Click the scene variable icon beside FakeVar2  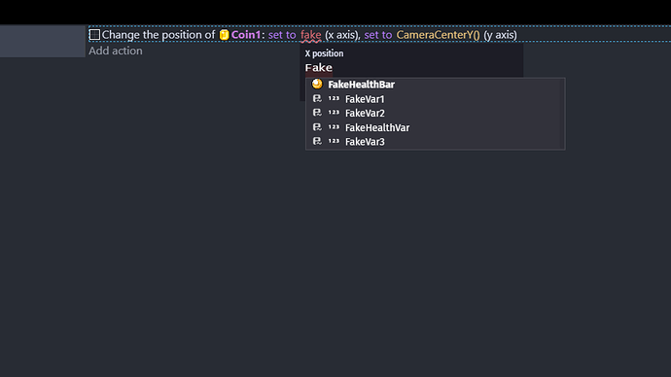[x=317, y=113]
